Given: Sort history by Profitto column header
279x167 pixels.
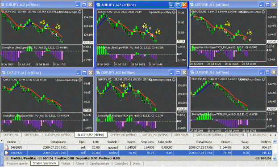Looking at the screenshot, I should pyautogui.click(x=265, y=142).
